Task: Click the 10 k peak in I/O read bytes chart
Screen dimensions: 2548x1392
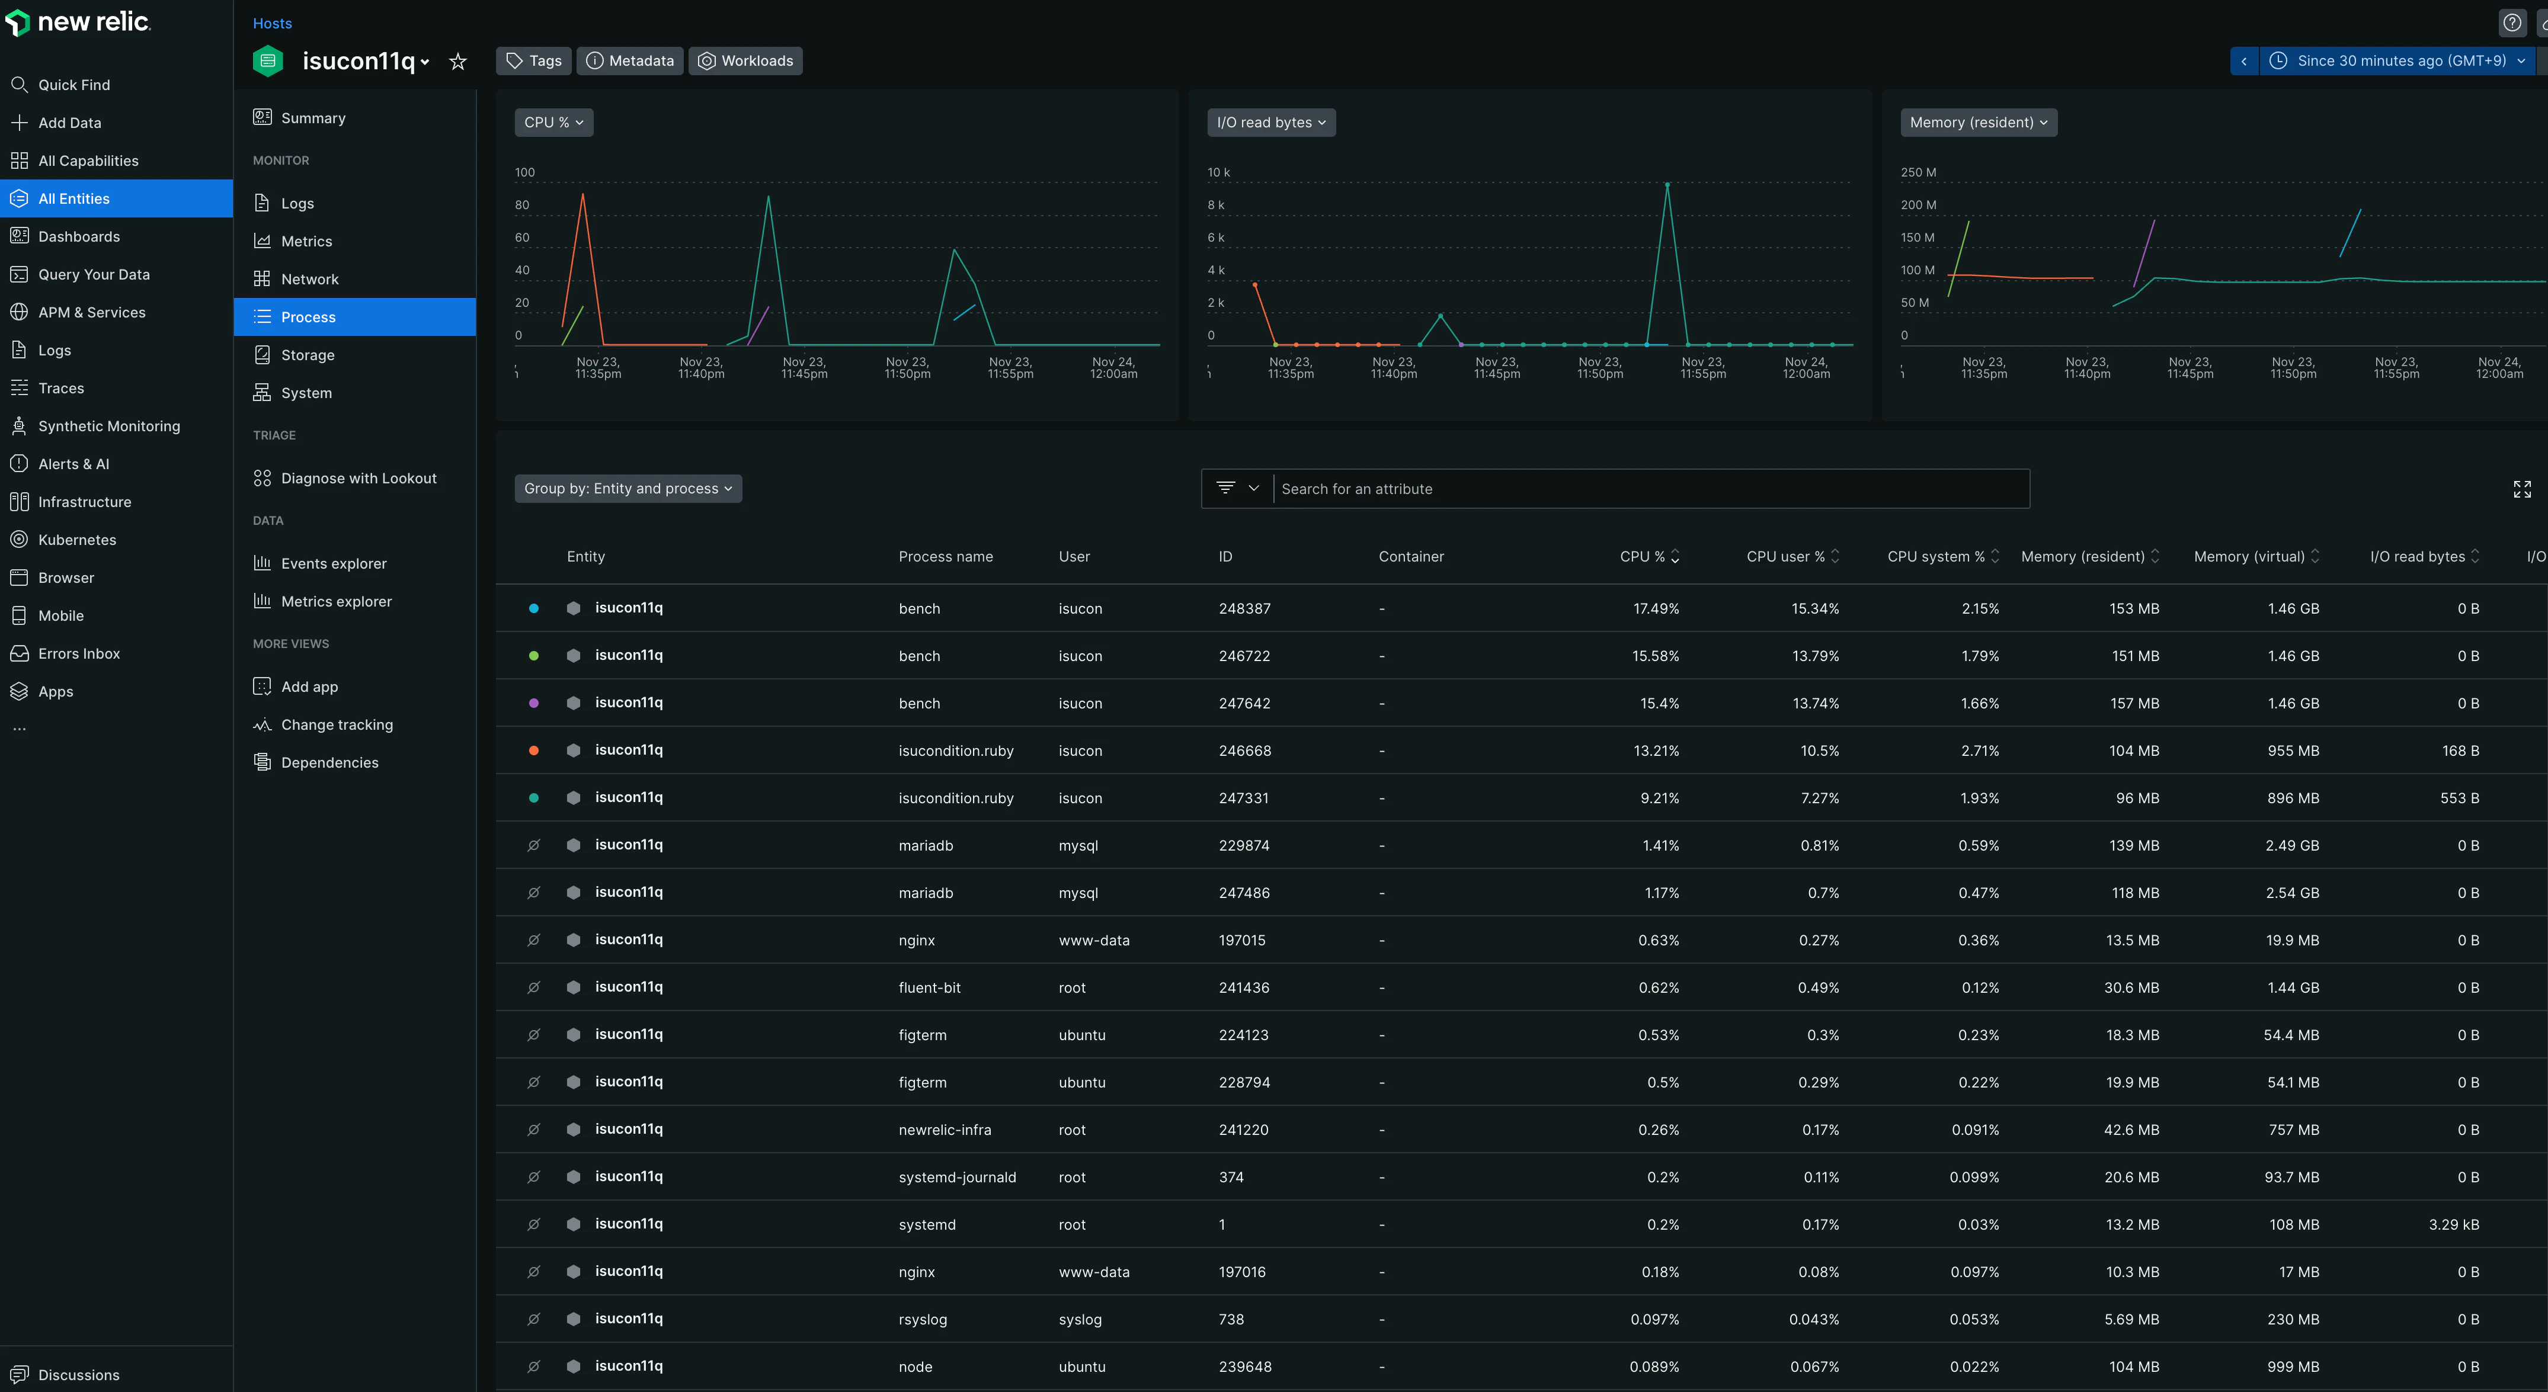Action: (x=1667, y=185)
